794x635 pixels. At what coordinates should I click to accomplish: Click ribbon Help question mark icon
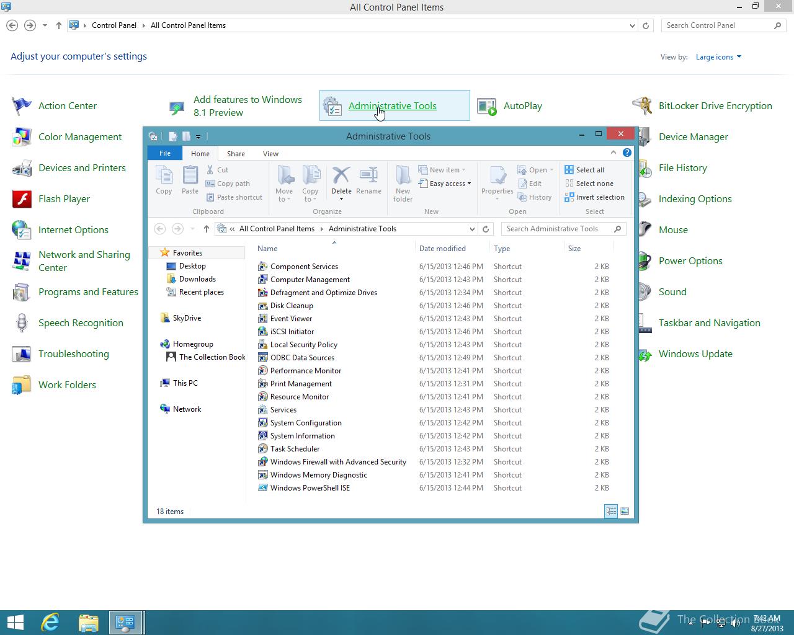coord(627,153)
